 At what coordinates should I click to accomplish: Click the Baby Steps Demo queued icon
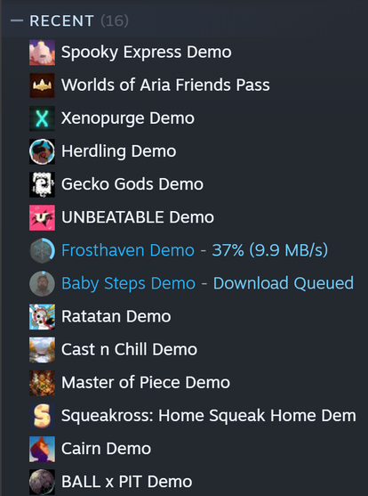42,283
